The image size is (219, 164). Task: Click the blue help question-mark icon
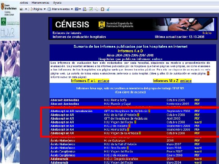coord(77,9)
